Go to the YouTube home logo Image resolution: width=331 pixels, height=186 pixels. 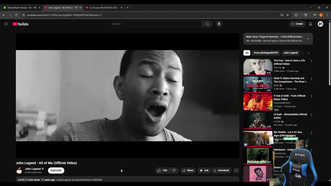click(x=20, y=24)
